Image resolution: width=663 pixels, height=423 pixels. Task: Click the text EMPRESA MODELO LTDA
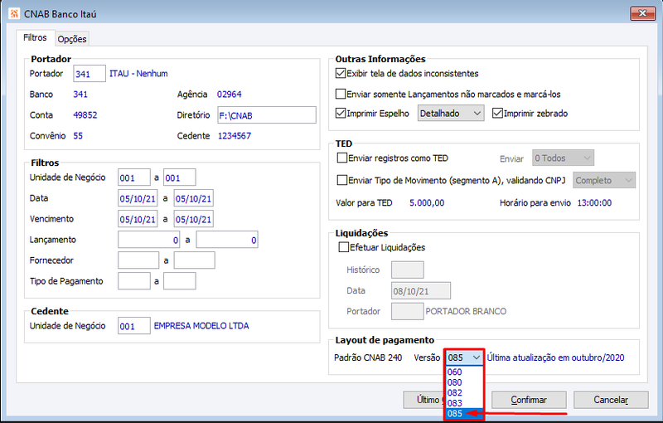pyautogui.click(x=201, y=326)
